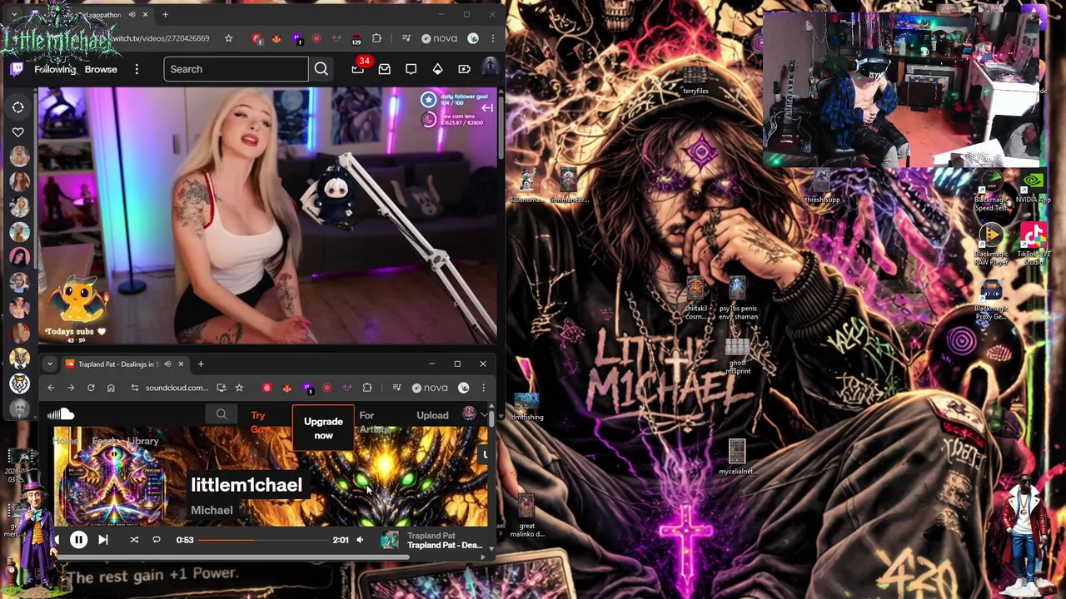Open the Twitch inbox envelope icon
The height and width of the screenshot is (599, 1066).
click(384, 69)
